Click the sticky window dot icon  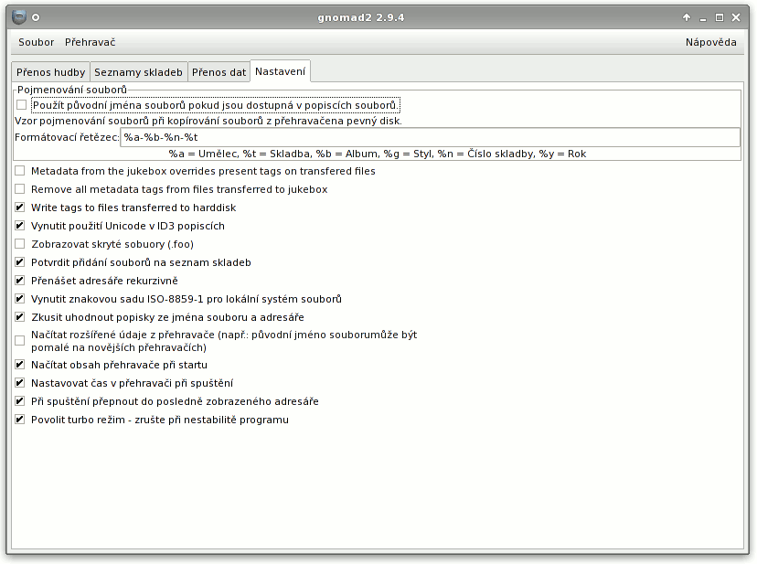click(36, 17)
